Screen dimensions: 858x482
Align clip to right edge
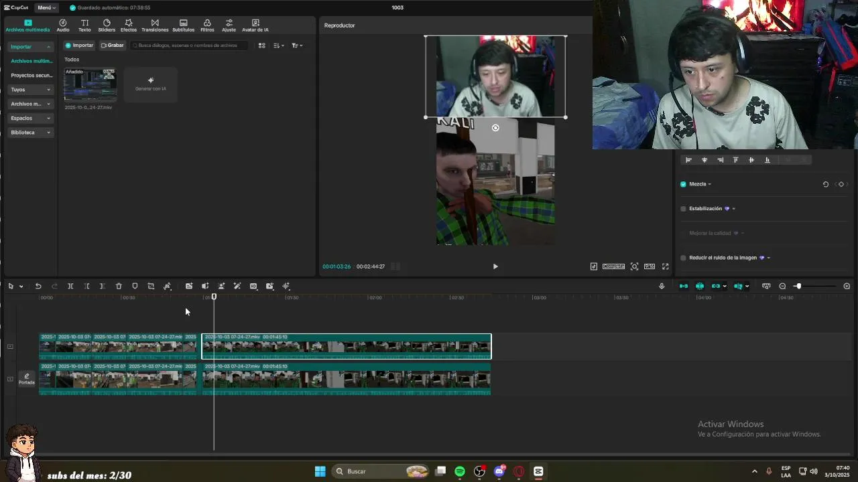[x=720, y=160]
